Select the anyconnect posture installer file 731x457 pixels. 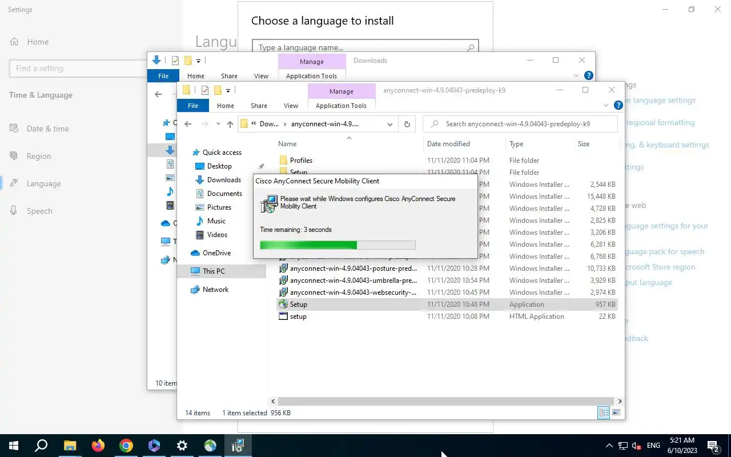[x=447, y=268]
